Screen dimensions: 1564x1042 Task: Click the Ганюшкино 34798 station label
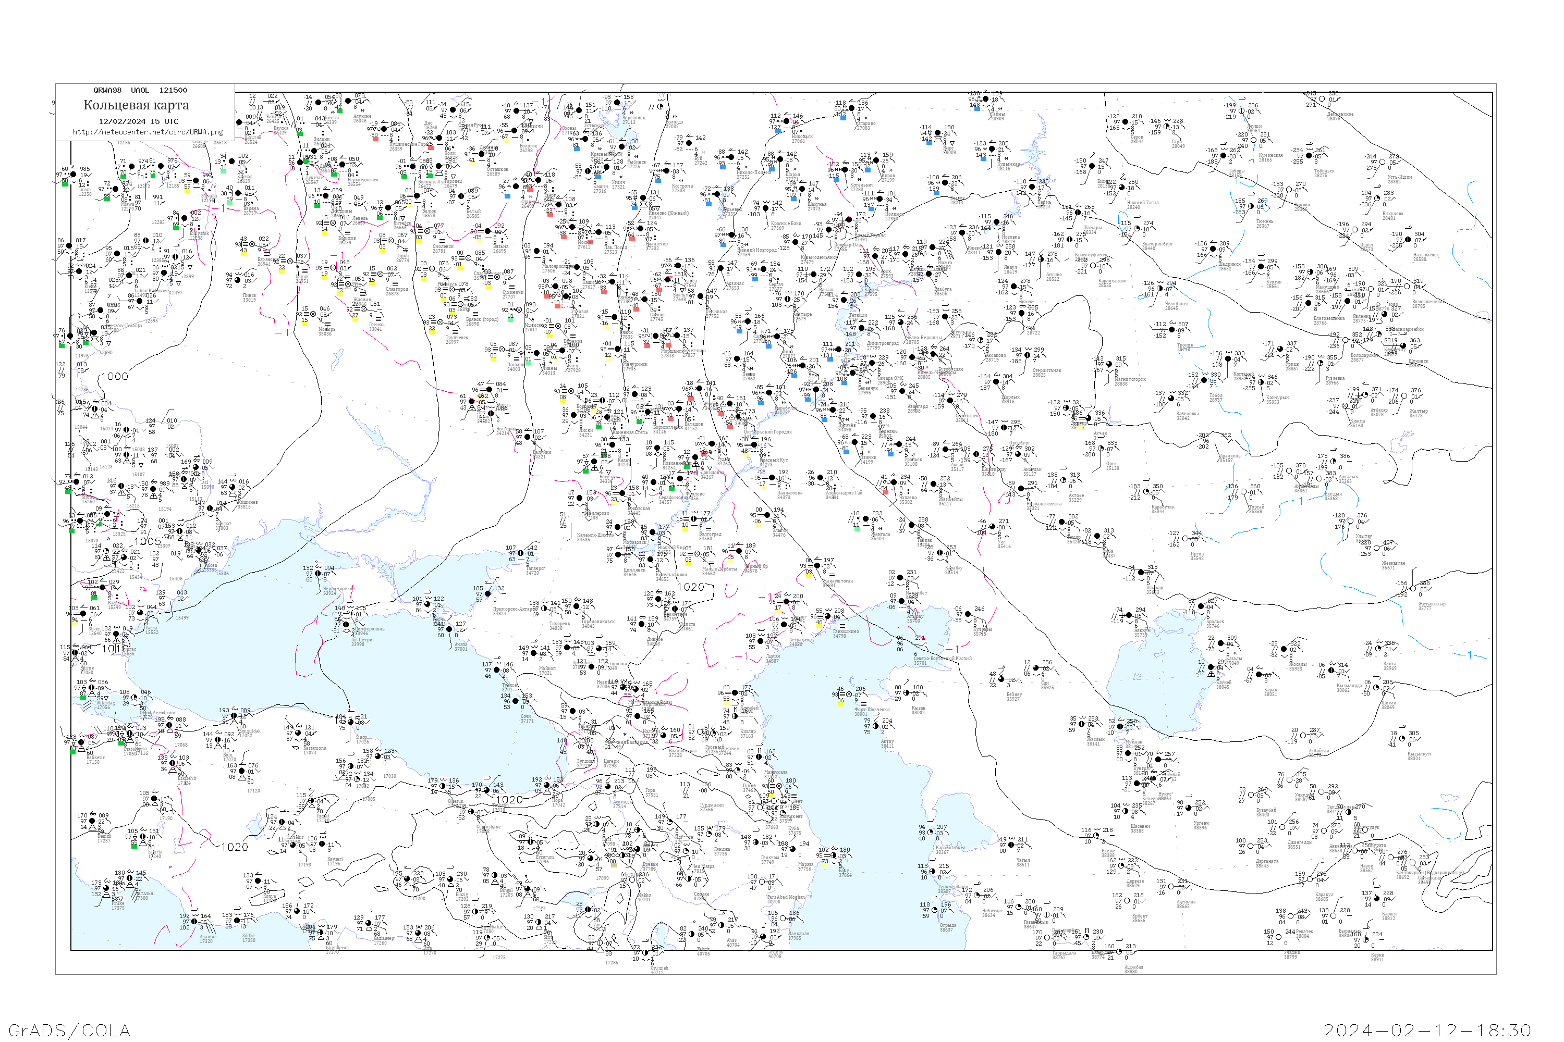click(x=846, y=634)
